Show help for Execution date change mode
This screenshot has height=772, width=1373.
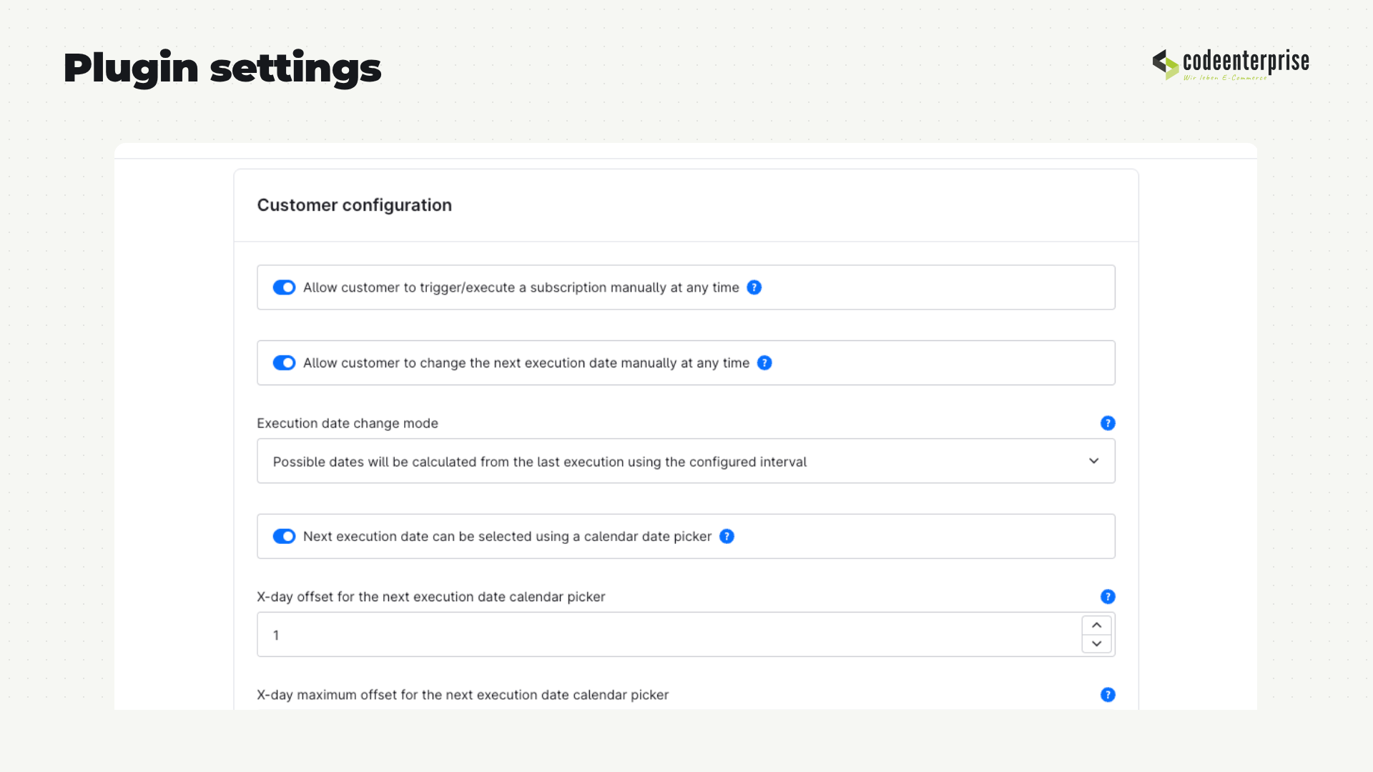click(1108, 423)
